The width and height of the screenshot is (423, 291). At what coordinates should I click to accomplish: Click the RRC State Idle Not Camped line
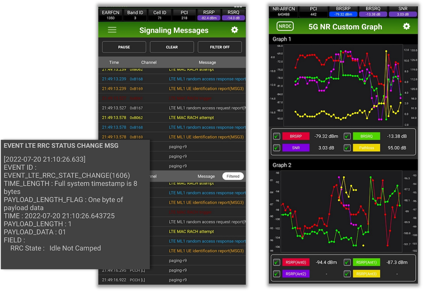pyautogui.click(x=56, y=248)
